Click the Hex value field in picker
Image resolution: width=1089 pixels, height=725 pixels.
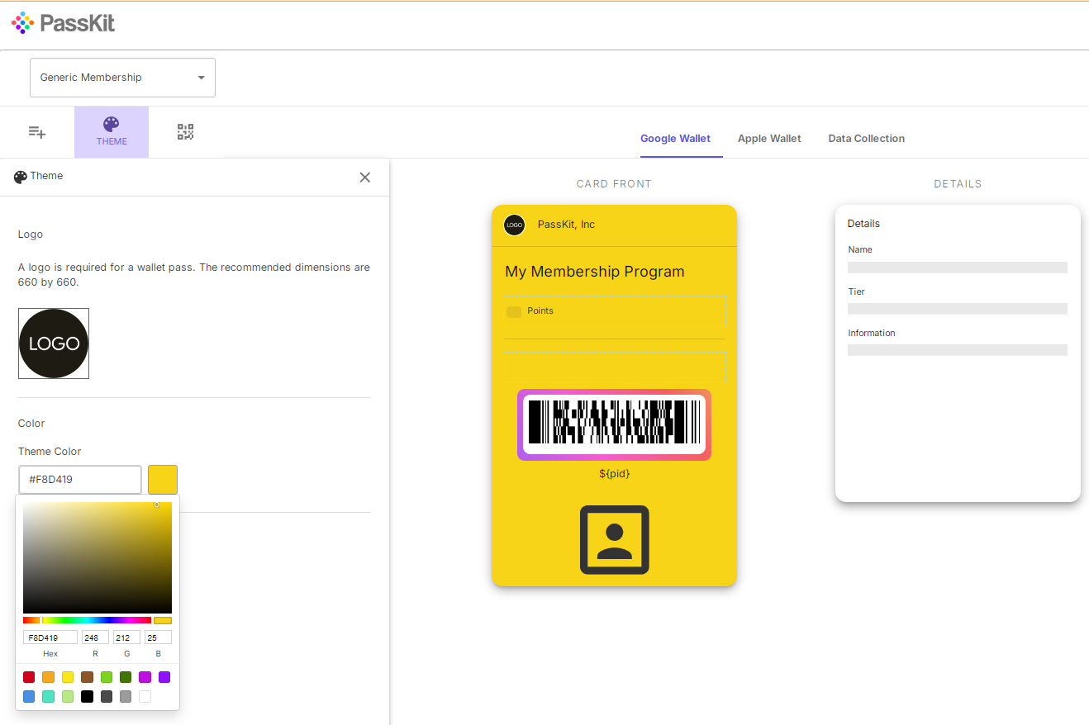point(50,637)
